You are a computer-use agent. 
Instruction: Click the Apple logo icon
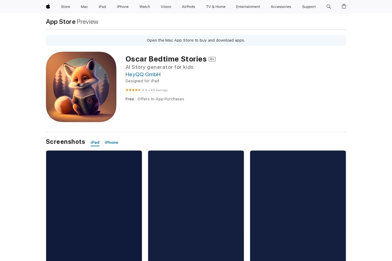pyautogui.click(x=48, y=6)
